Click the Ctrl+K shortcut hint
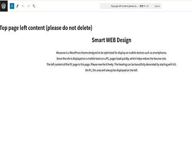 (x=157, y=6)
